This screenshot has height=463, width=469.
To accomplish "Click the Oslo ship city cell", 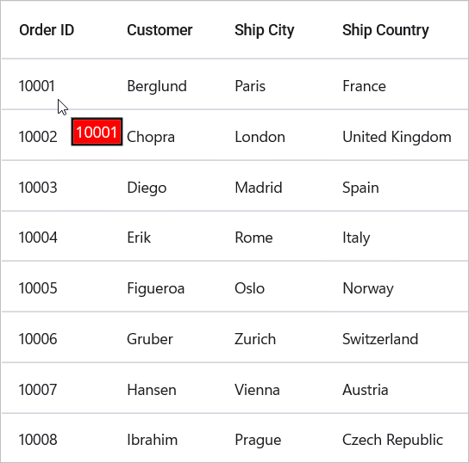I will click(x=250, y=288).
